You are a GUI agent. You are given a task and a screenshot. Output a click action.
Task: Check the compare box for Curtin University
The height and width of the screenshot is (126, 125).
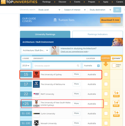pyautogui.click(x=106, y=113)
